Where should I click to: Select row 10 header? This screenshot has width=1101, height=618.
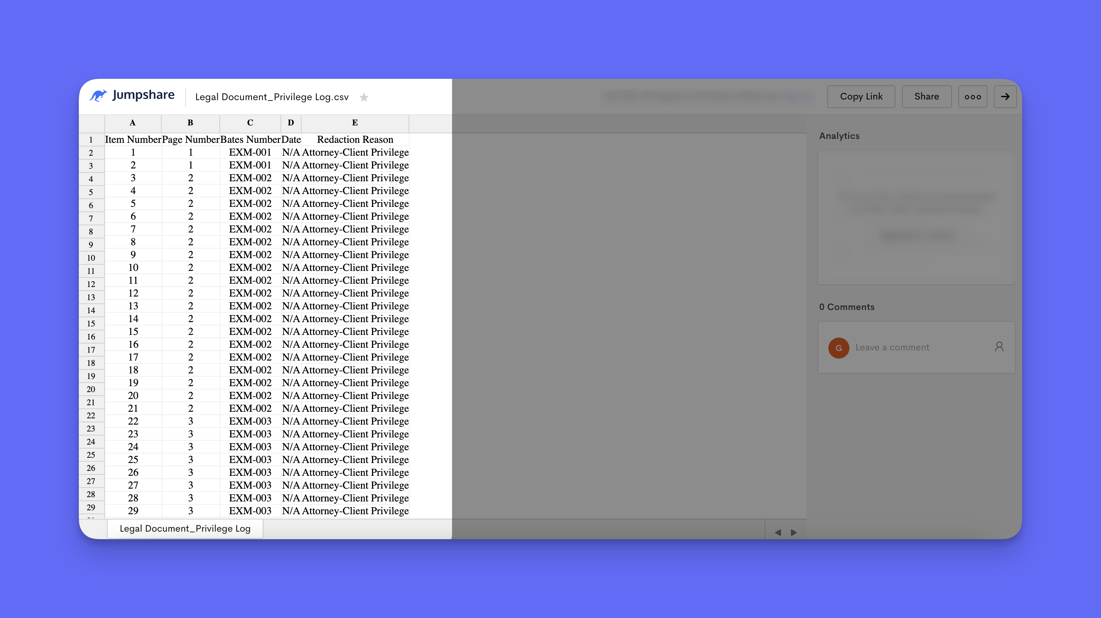pos(91,258)
